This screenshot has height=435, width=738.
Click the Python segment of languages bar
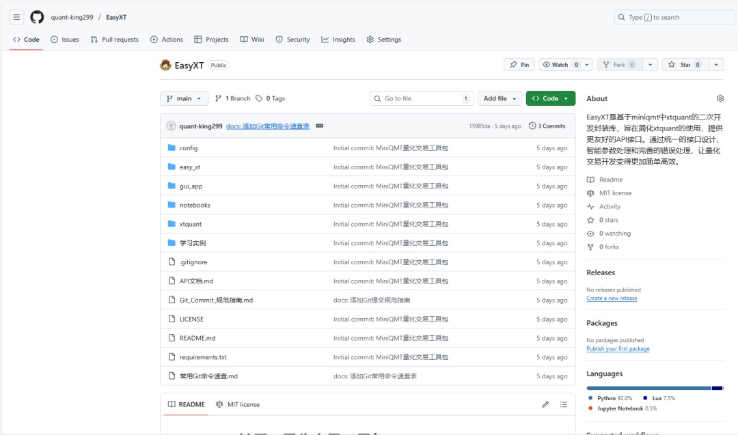point(648,388)
